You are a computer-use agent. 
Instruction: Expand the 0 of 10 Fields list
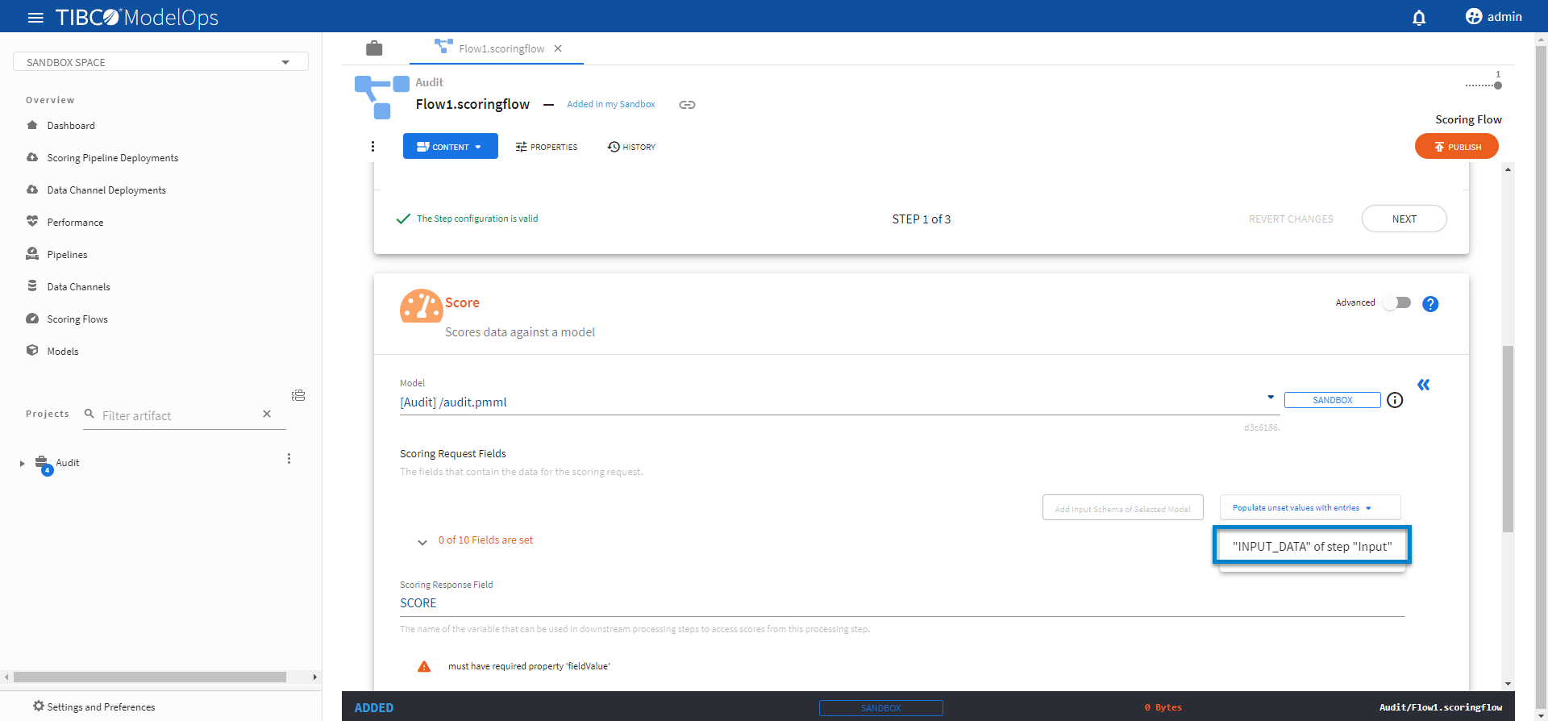(422, 542)
